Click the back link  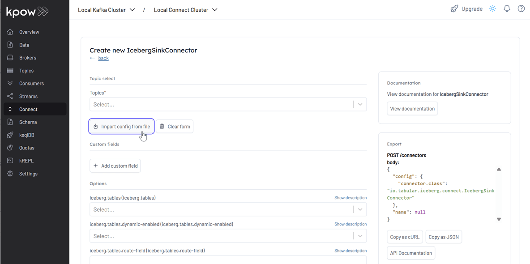pyautogui.click(x=103, y=58)
